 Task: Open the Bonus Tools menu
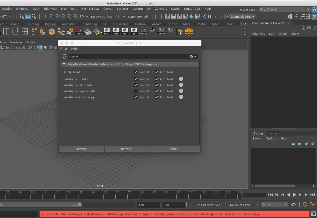[192, 9]
